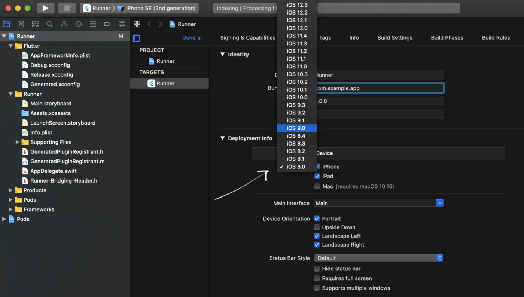Open the Info tab
Screen dimensions: 524x297
click(354, 38)
